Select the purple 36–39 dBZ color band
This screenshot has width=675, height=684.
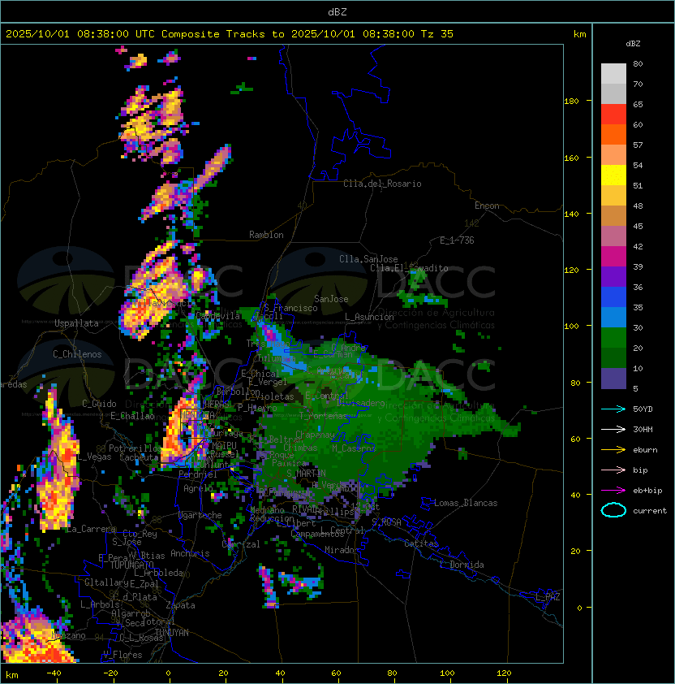click(x=613, y=277)
